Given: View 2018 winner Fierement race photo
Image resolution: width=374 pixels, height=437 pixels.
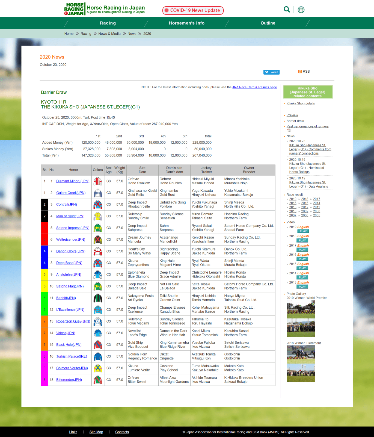Looking at the screenshot, I should [x=301, y=355].
